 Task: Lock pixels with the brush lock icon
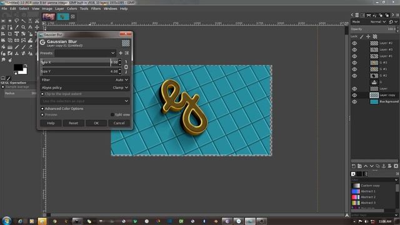[362, 37]
